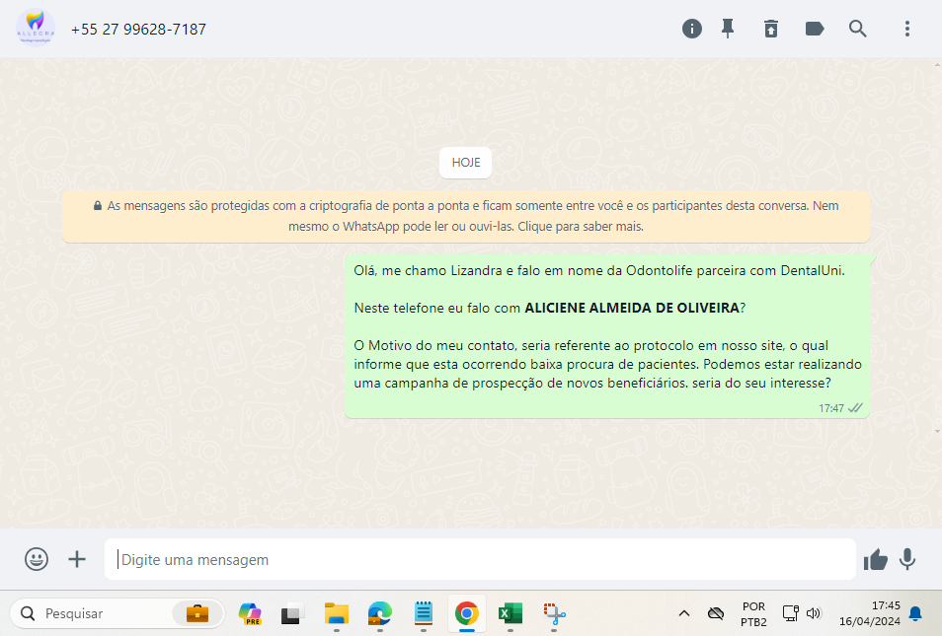Image resolution: width=942 pixels, height=636 pixels.
Task: Click the sent message from Lizandra
Action: tap(607, 336)
